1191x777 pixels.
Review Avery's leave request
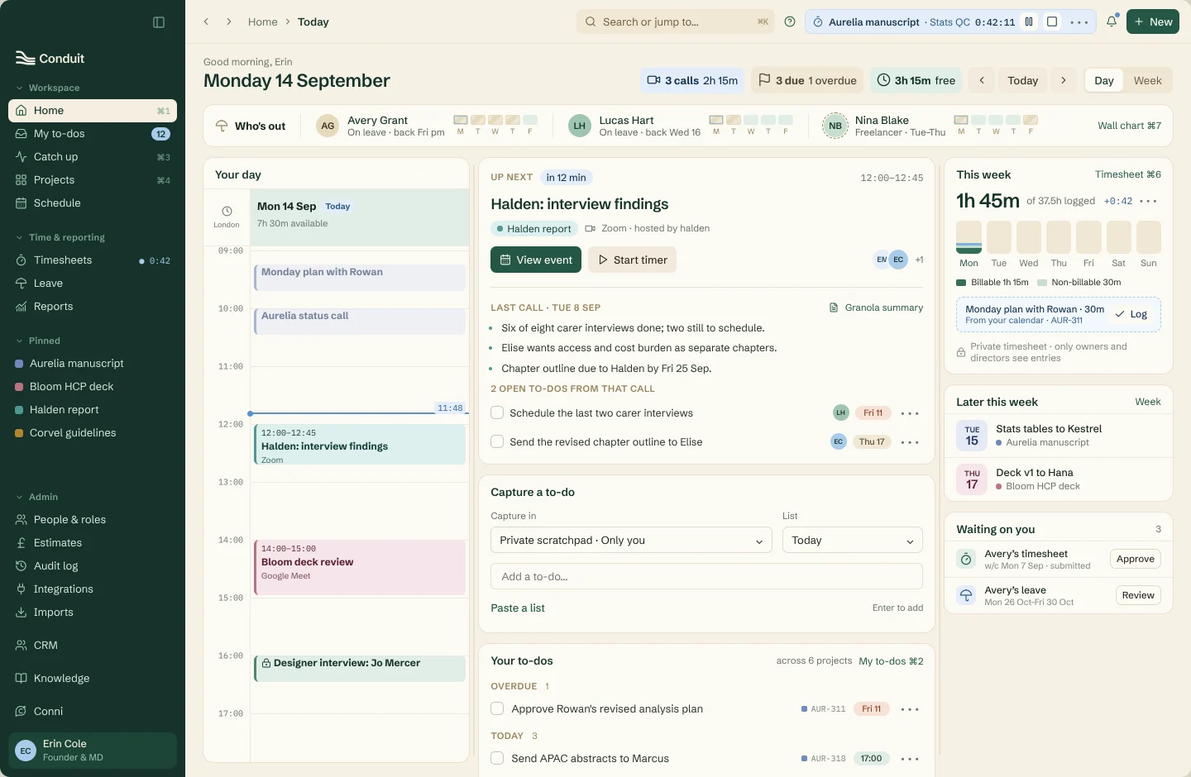click(x=1138, y=595)
